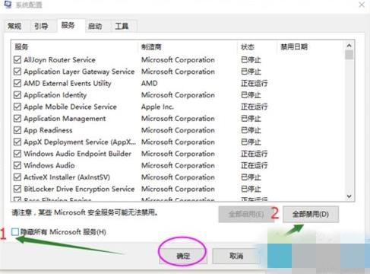370x274 pixels.
Task: Open the 启动 tab
Action: click(95, 26)
